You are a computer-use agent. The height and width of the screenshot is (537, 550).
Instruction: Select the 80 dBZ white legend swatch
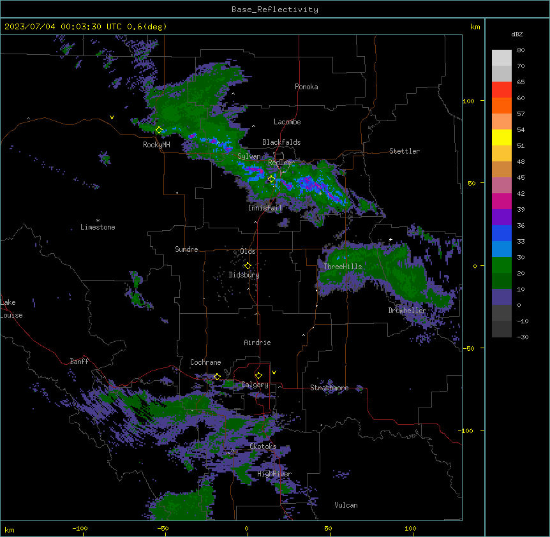(x=502, y=58)
